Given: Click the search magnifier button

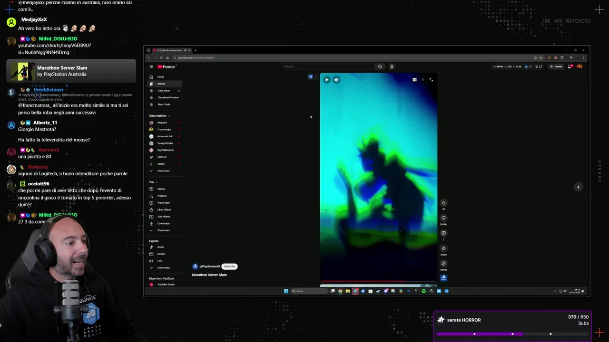Looking at the screenshot, I should point(380,66).
